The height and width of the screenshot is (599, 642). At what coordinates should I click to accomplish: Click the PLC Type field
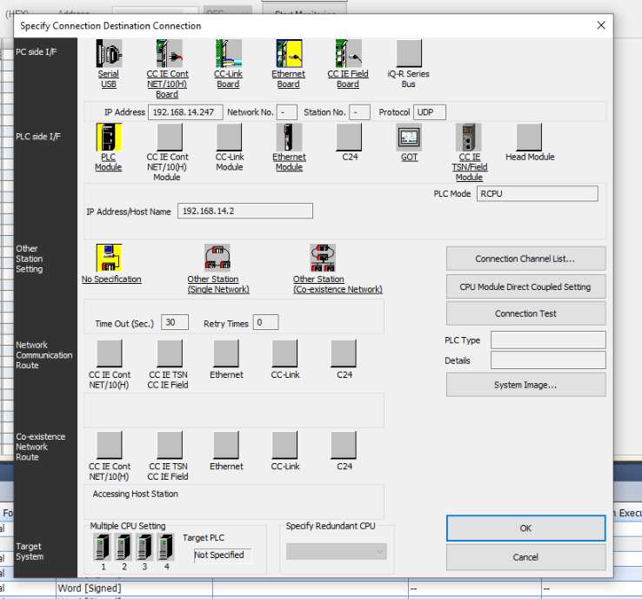[x=548, y=340]
